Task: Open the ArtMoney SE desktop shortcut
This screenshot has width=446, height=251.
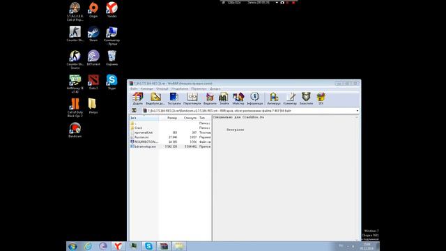Action: coord(75,84)
